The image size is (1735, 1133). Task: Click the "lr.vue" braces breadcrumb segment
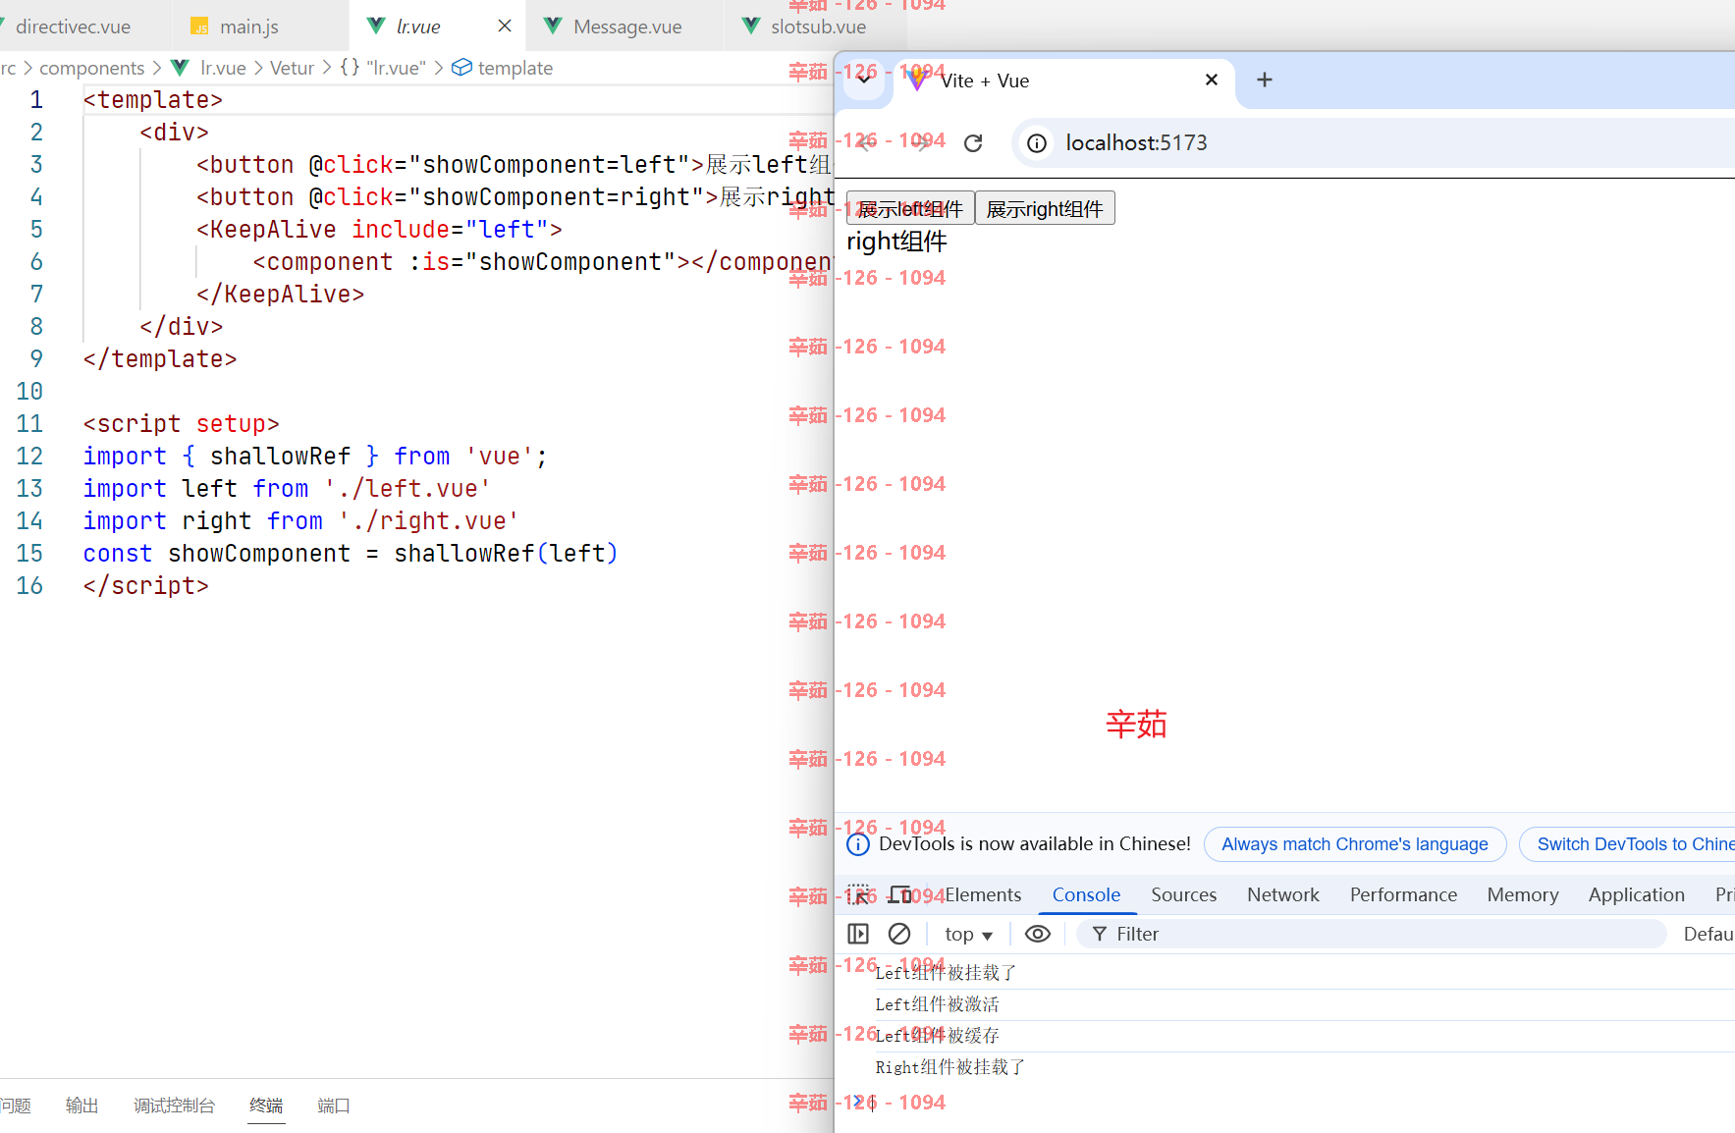(x=383, y=68)
